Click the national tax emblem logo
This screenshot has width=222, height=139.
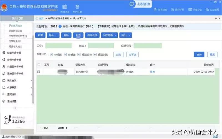4,8
